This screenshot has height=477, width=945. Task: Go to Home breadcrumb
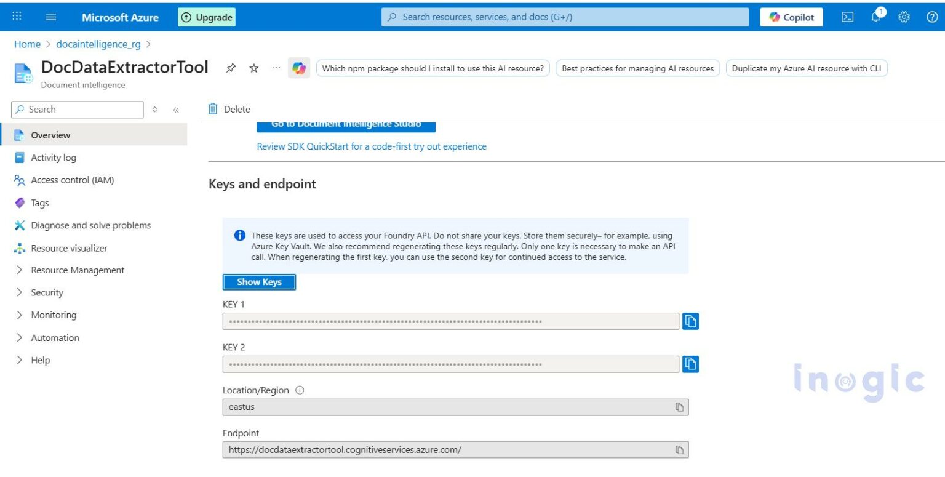tap(27, 44)
